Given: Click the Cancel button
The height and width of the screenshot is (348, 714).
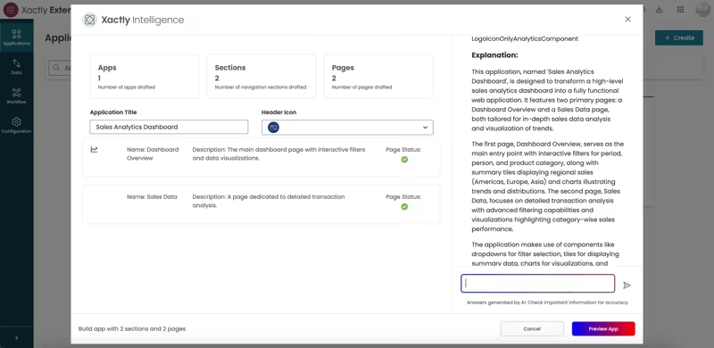Looking at the screenshot, I should (532, 329).
